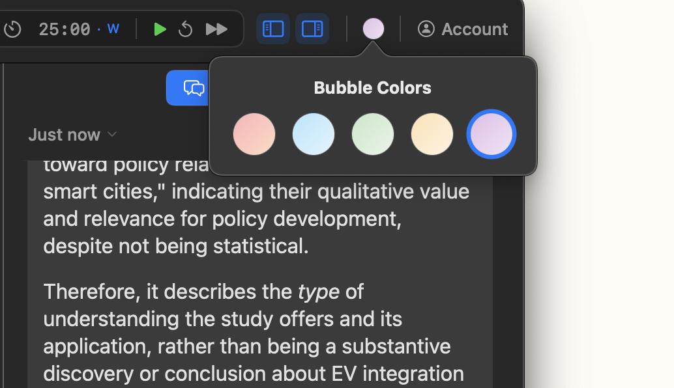This screenshot has width=674, height=388.
Task: Select the pink bubble color
Action: click(x=254, y=134)
